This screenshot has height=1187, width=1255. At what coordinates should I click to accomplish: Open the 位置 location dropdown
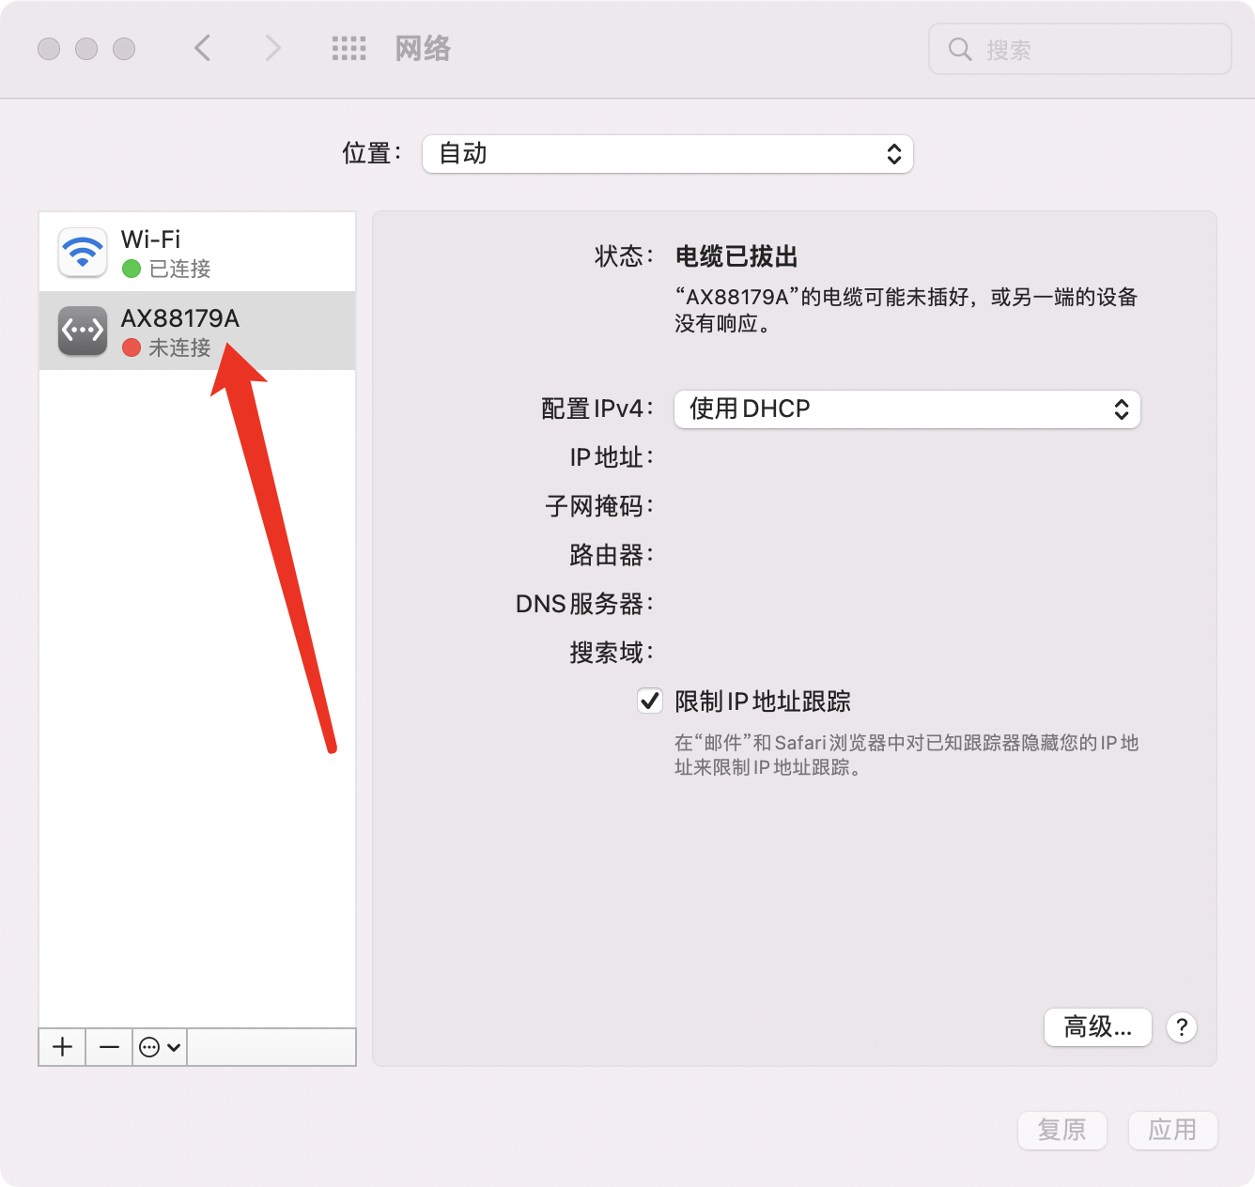coord(668,154)
